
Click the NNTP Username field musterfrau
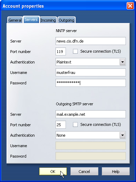(x=91, y=73)
